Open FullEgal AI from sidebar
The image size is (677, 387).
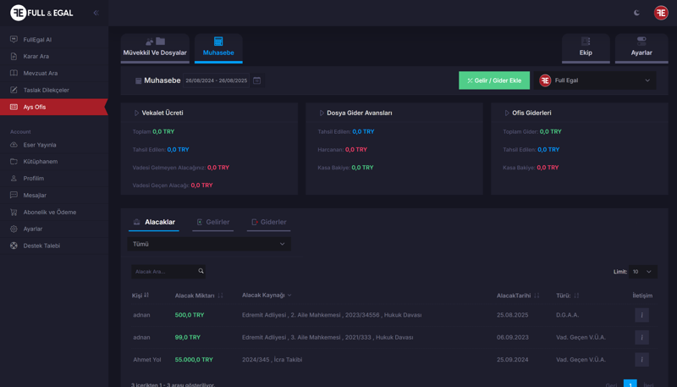pyautogui.click(x=37, y=40)
